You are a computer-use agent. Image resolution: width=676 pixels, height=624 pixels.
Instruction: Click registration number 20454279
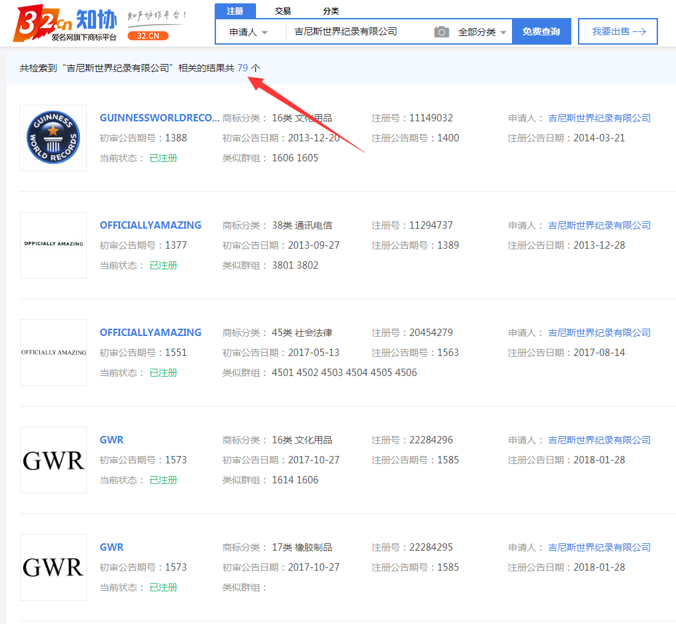click(431, 333)
